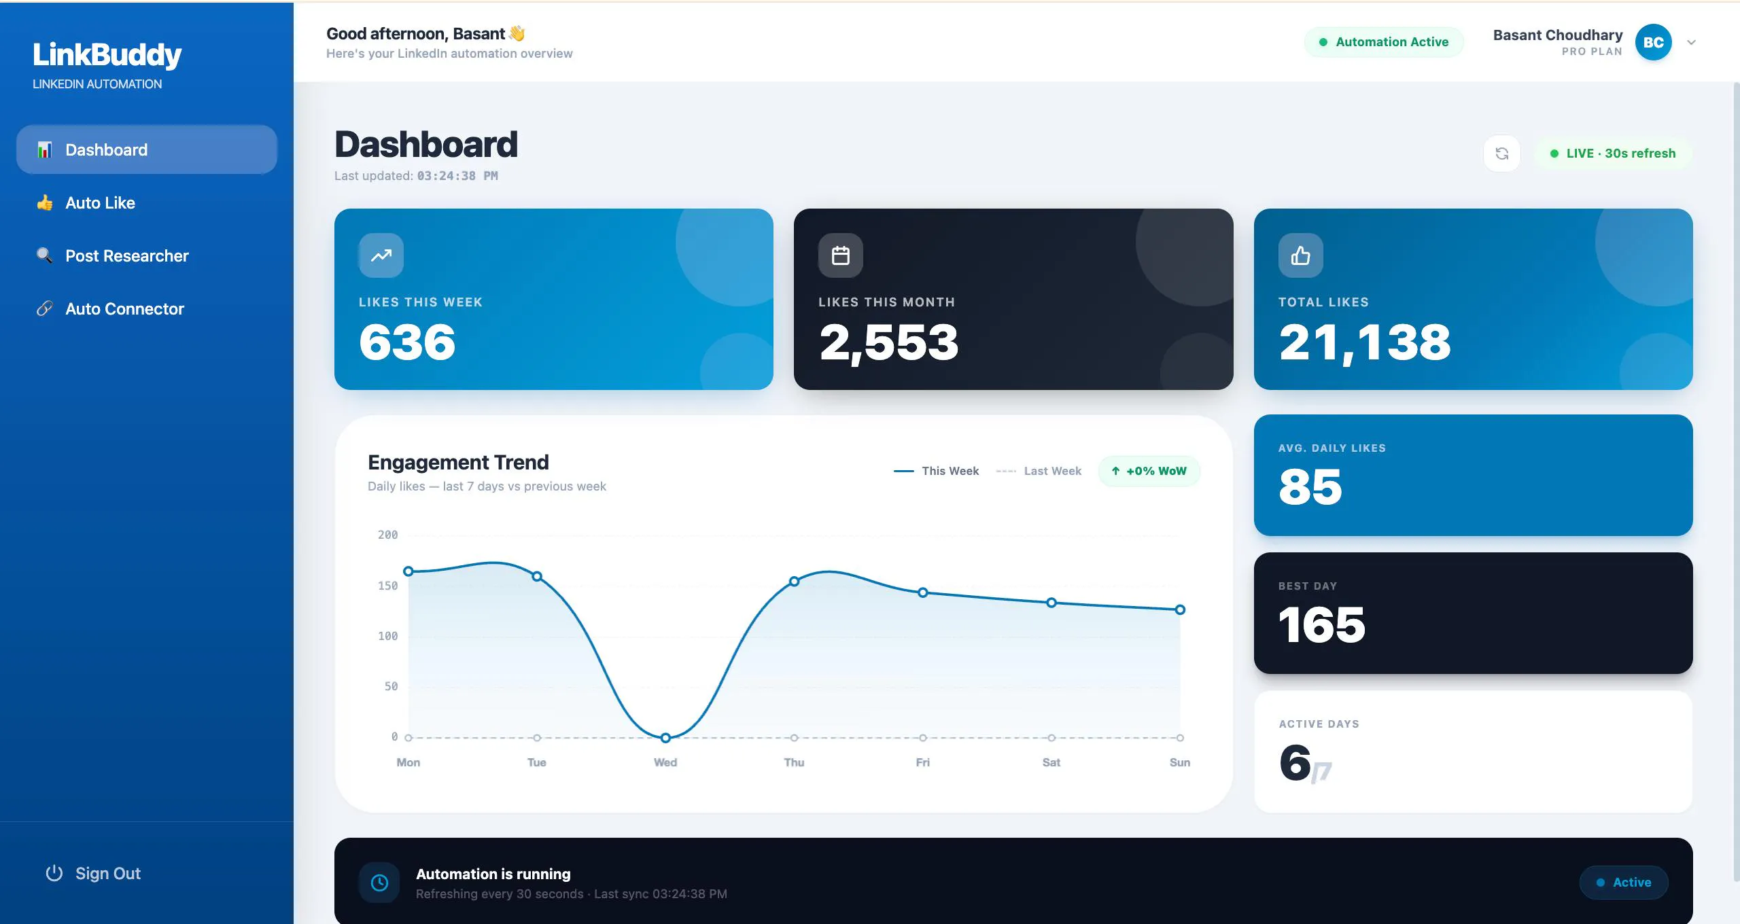Click the Best Day value 165
This screenshot has width=1740, height=924.
click(1322, 625)
